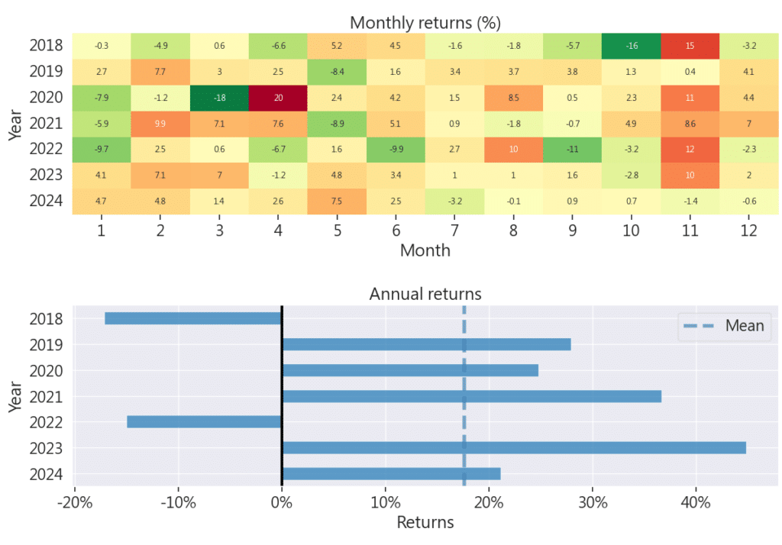
Task: Click the 2024 May cell showing 7.5
Action: 337,202
